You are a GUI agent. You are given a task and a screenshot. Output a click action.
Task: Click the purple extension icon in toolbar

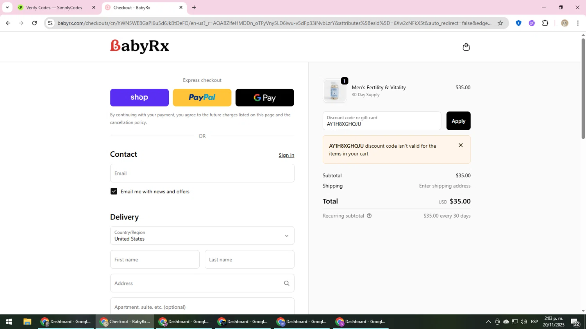tap(532, 23)
